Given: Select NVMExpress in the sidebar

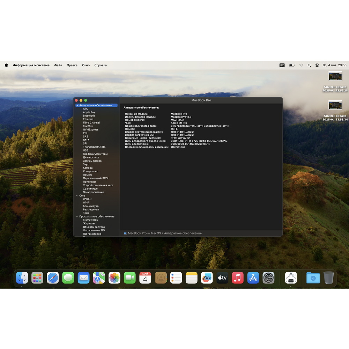Looking at the screenshot, I should point(91,129).
